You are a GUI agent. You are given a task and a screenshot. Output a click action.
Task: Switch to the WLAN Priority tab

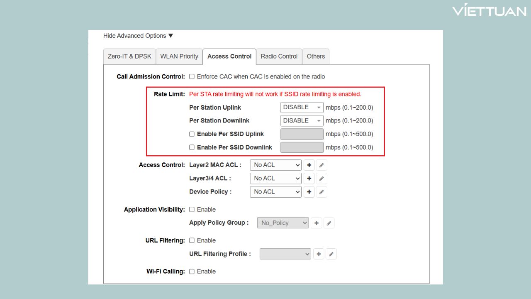(179, 56)
